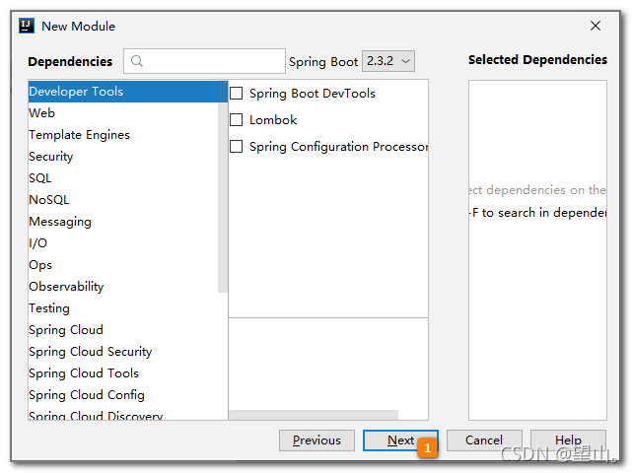This screenshot has height=473, width=632.
Task: Go back with the Previous button
Action: (x=316, y=440)
